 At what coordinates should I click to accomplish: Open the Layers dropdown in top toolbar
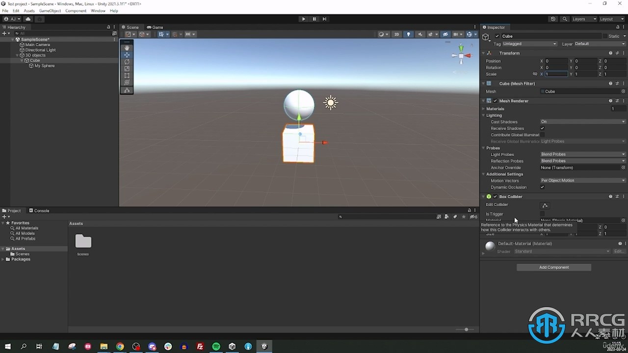click(584, 19)
